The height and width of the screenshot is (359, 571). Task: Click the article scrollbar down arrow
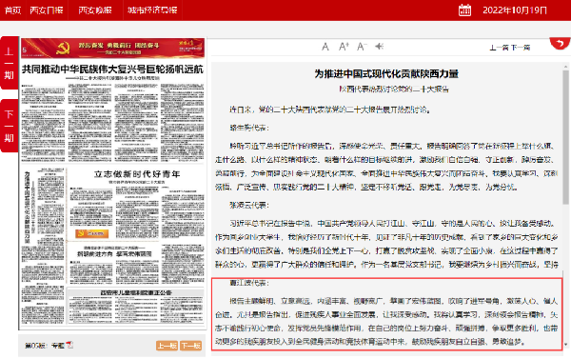coord(565,344)
